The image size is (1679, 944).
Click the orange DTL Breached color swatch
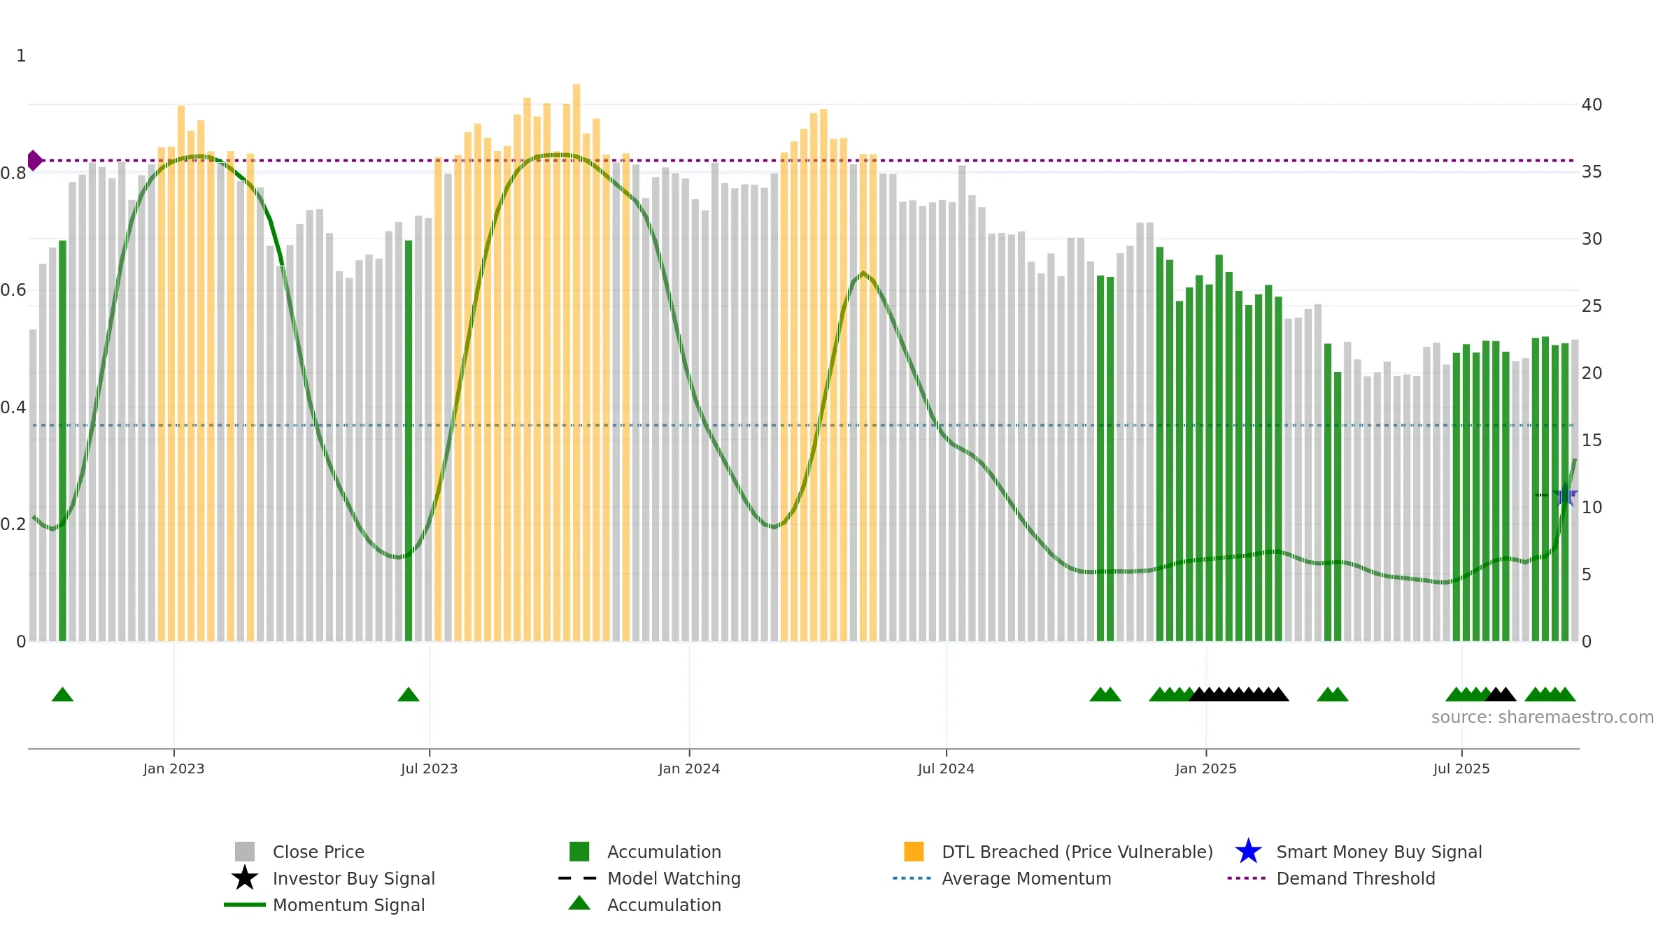tap(914, 852)
